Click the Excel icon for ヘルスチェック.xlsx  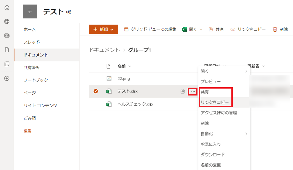tap(109, 104)
